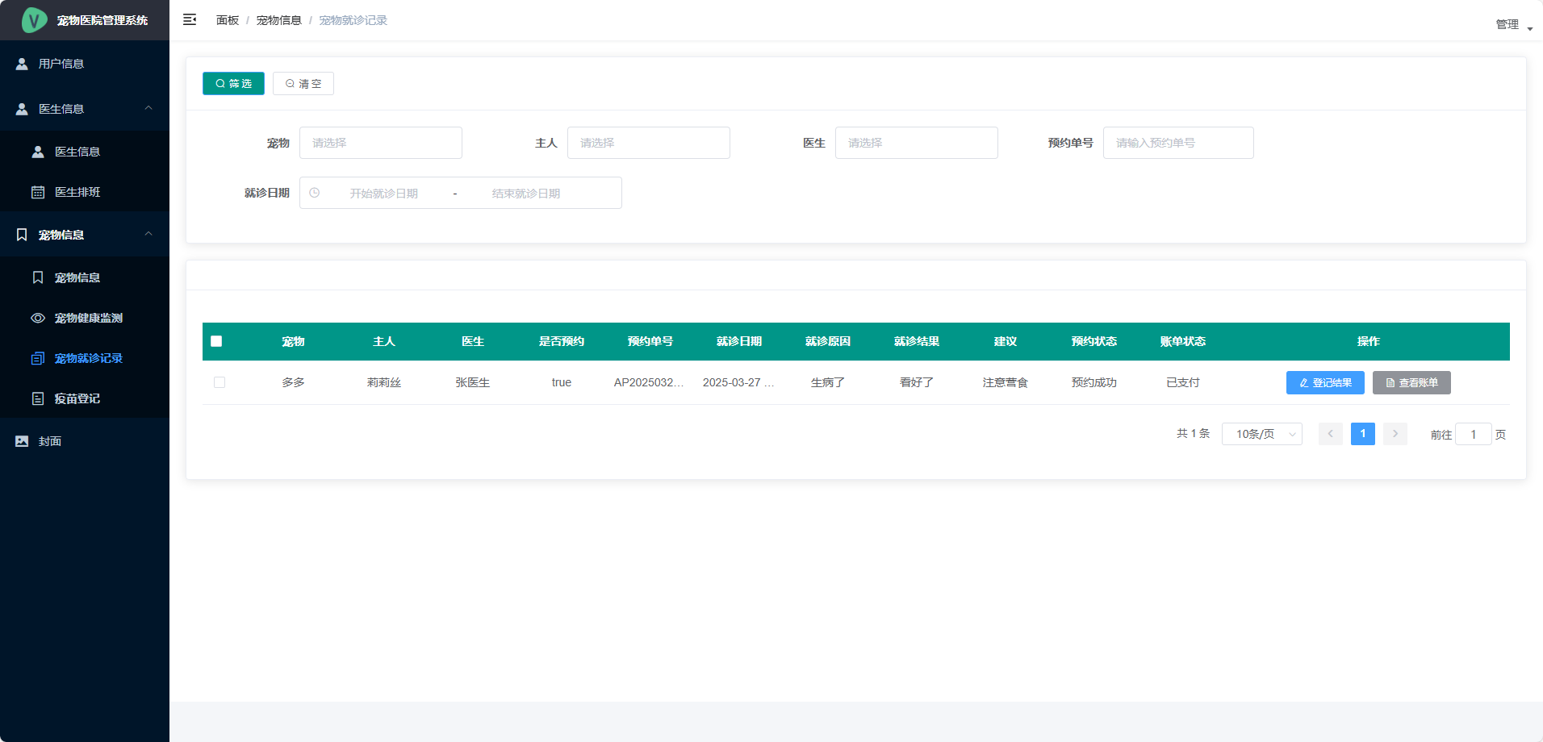1543x742 pixels.
Task: Open the 10条/页 page size dropdown
Action: [1262, 434]
